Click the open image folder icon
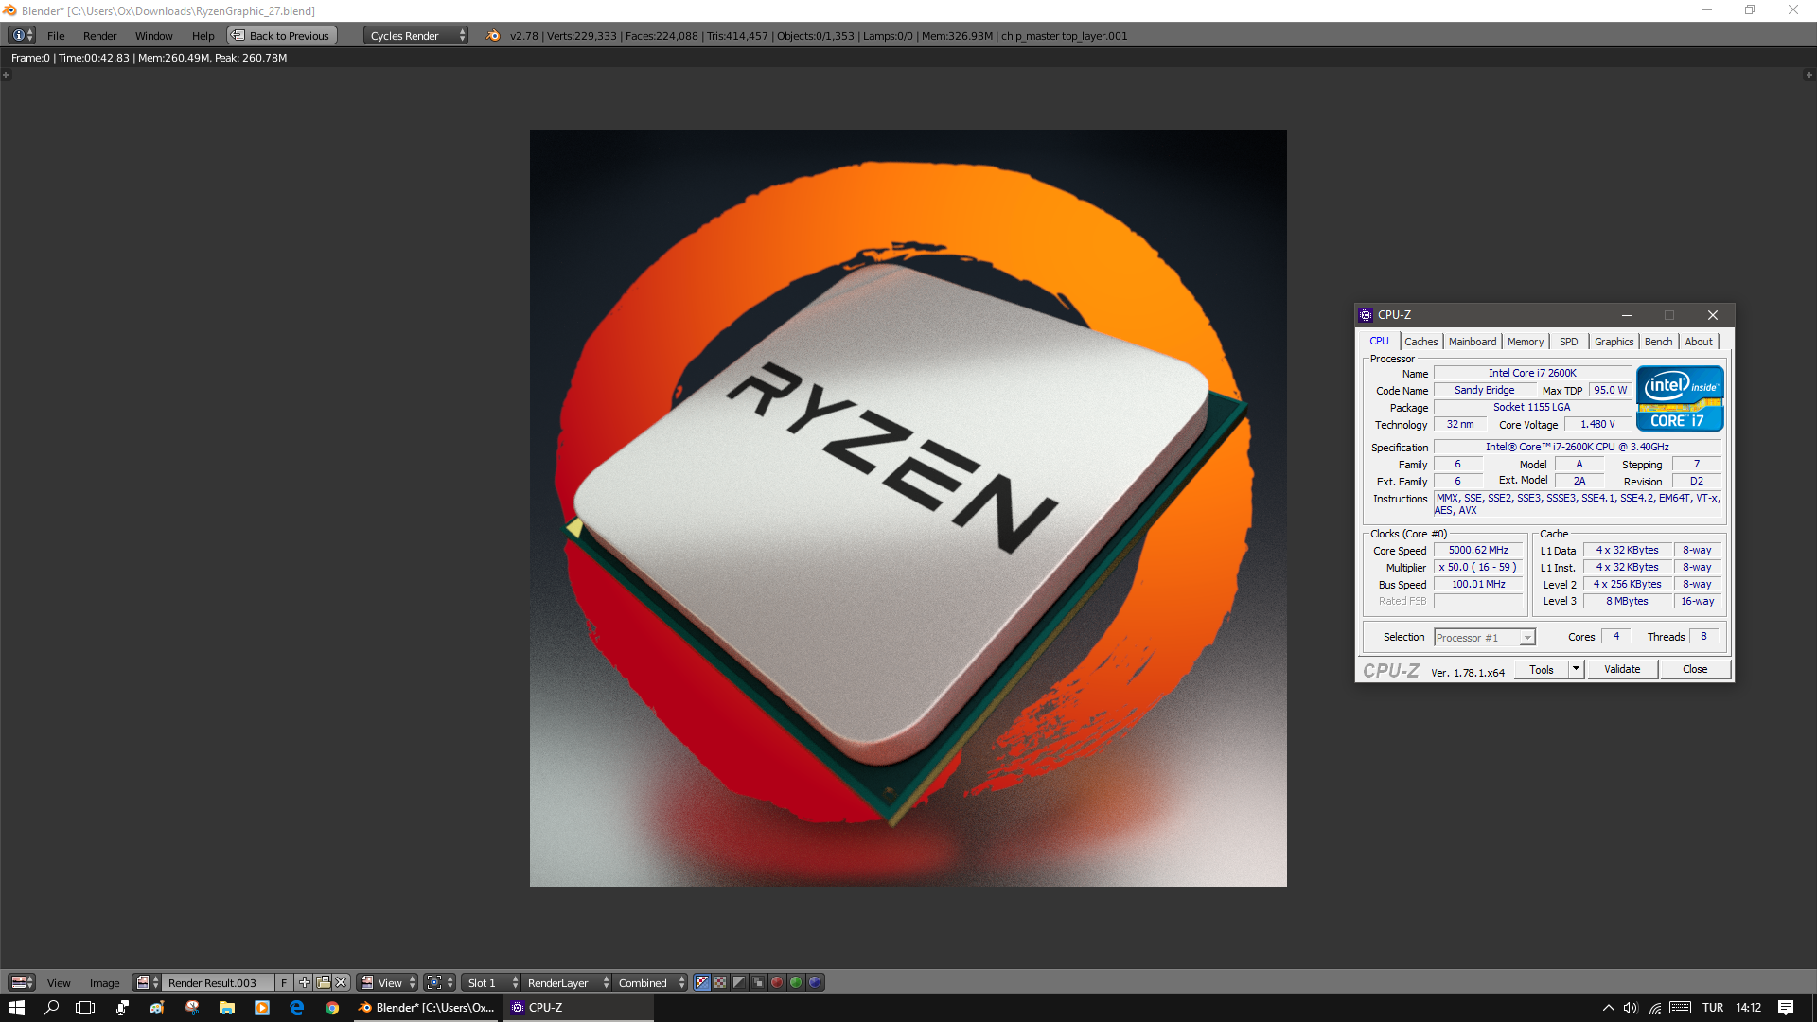Image resolution: width=1817 pixels, height=1022 pixels. click(323, 982)
